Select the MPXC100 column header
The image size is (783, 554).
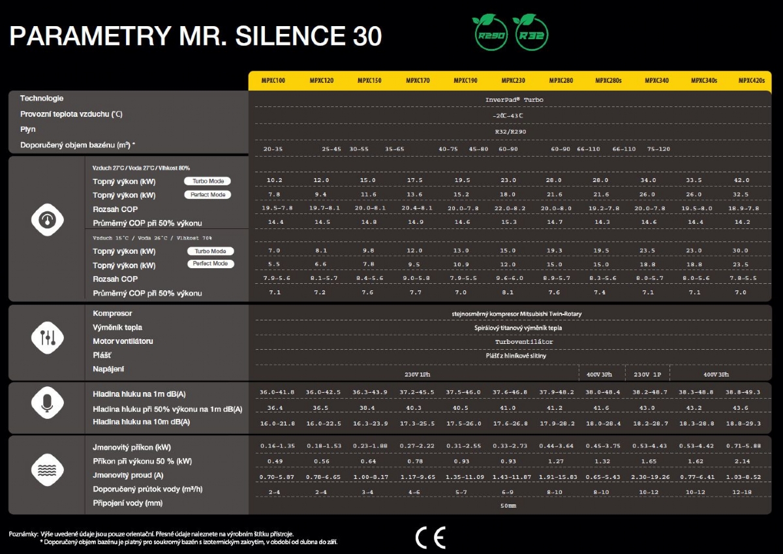click(275, 80)
